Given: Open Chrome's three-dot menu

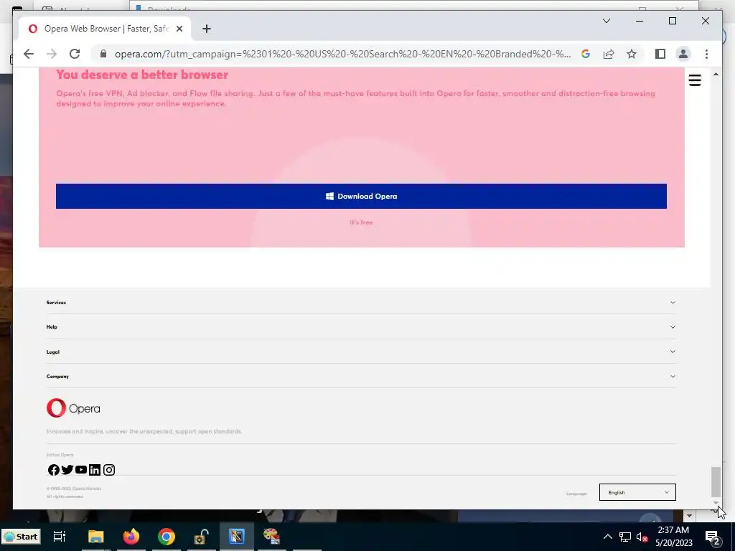Looking at the screenshot, I should (x=706, y=54).
